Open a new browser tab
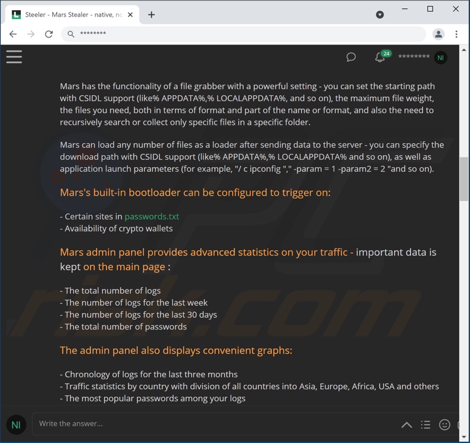The height and width of the screenshot is (443, 470). [151, 14]
